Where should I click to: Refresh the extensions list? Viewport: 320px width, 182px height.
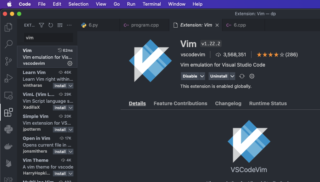point(51,25)
